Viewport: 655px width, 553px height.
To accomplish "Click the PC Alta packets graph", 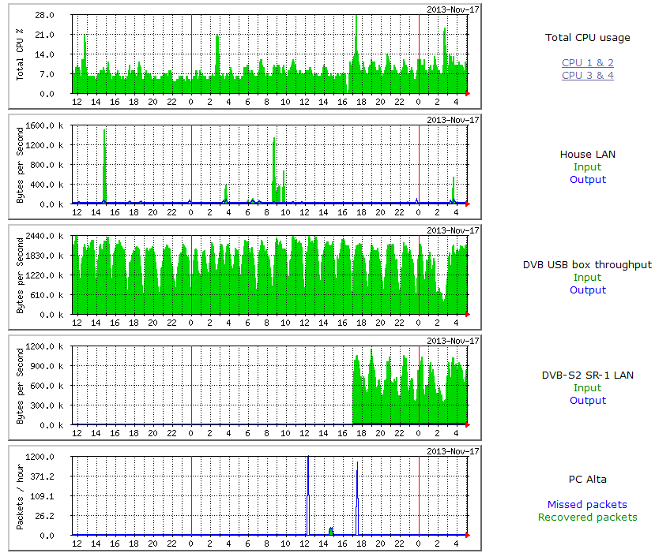I will [x=245, y=499].
